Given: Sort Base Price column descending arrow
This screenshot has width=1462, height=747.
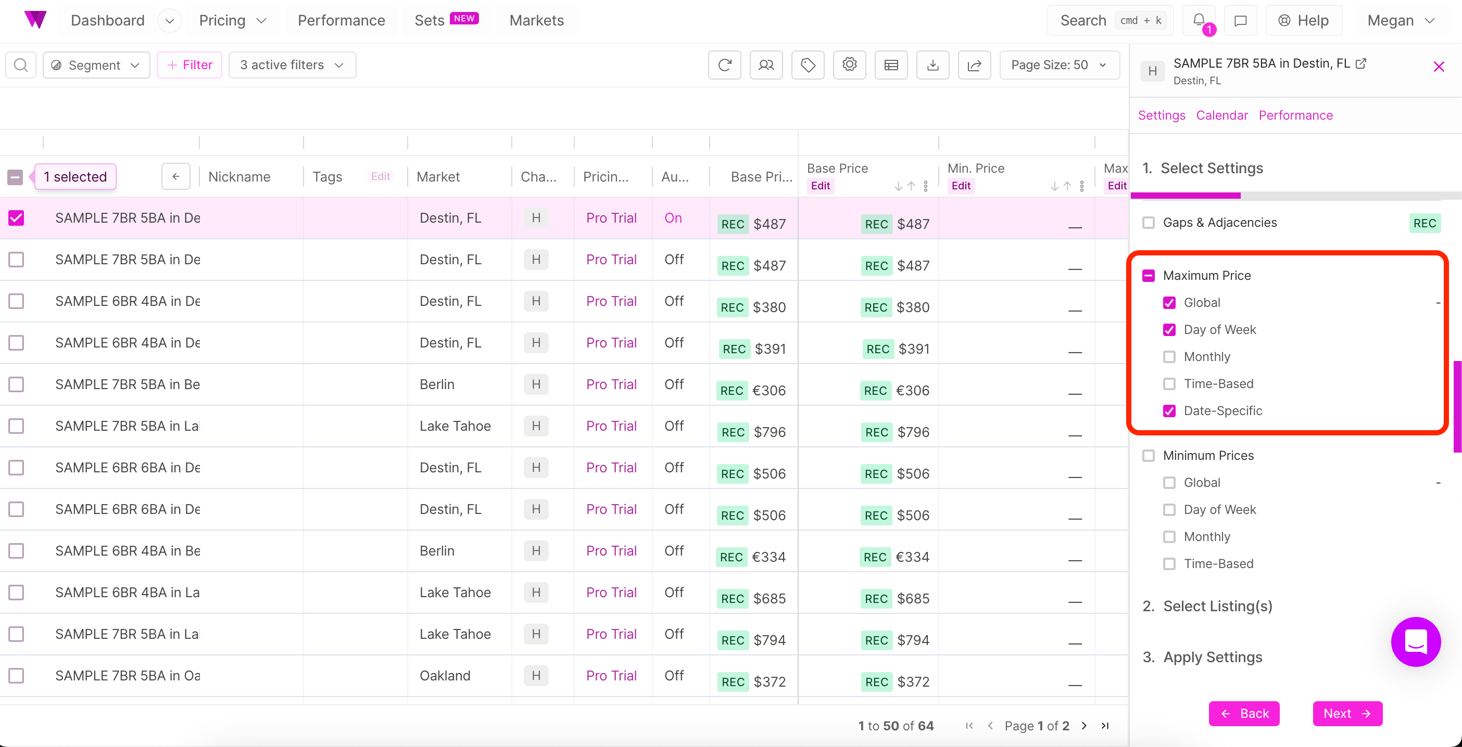Looking at the screenshot, I should coord(899,186).
